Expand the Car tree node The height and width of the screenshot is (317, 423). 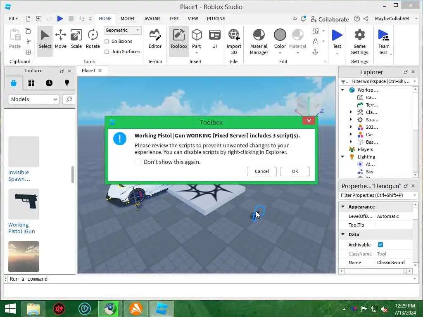[351, 134]
